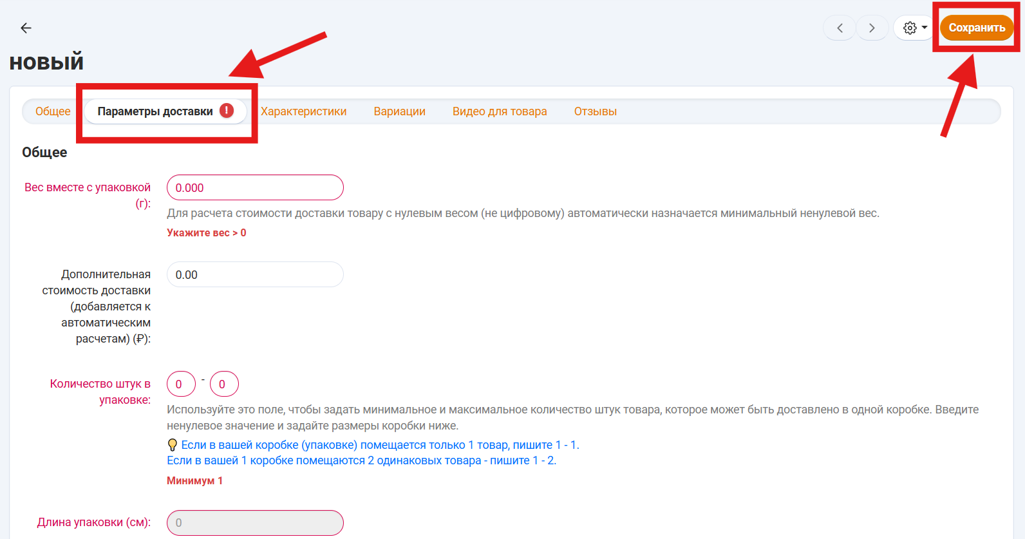This screenshot has width=1025, height=539.
Task: Click the red warning icon on delivery tab
Action: 227,111
